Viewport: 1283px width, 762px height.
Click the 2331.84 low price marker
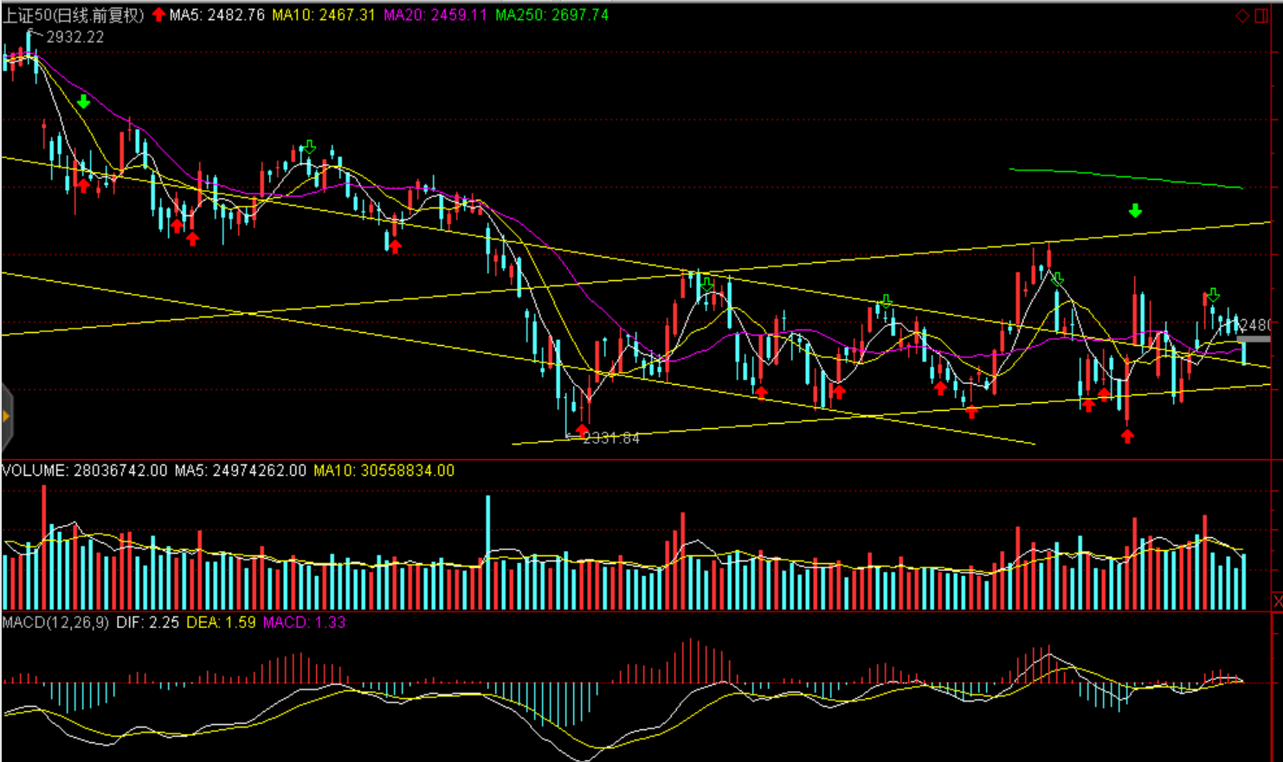[611, 439]
